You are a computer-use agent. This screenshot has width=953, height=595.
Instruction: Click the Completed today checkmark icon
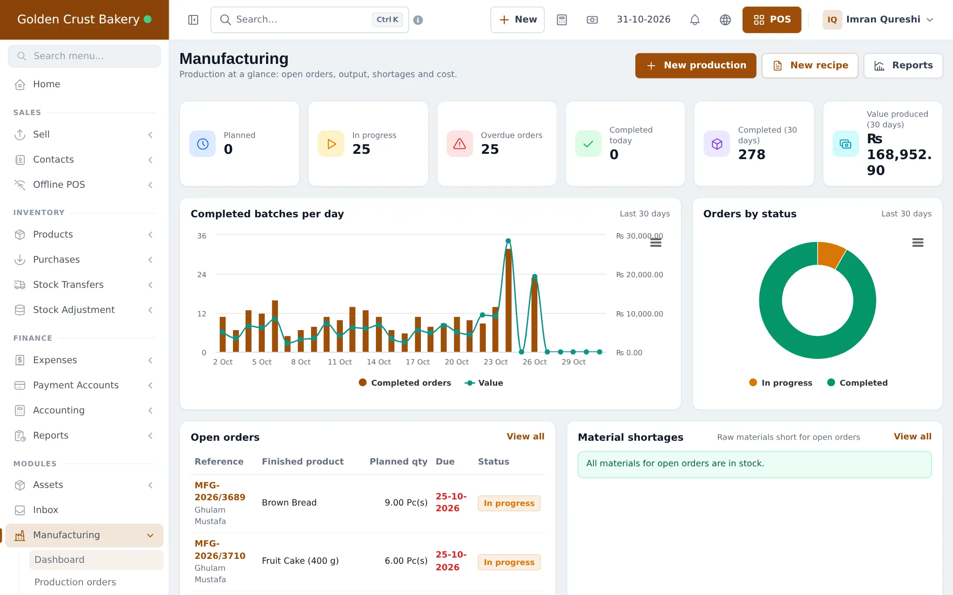pyautogui.click(x=588, y=144)
